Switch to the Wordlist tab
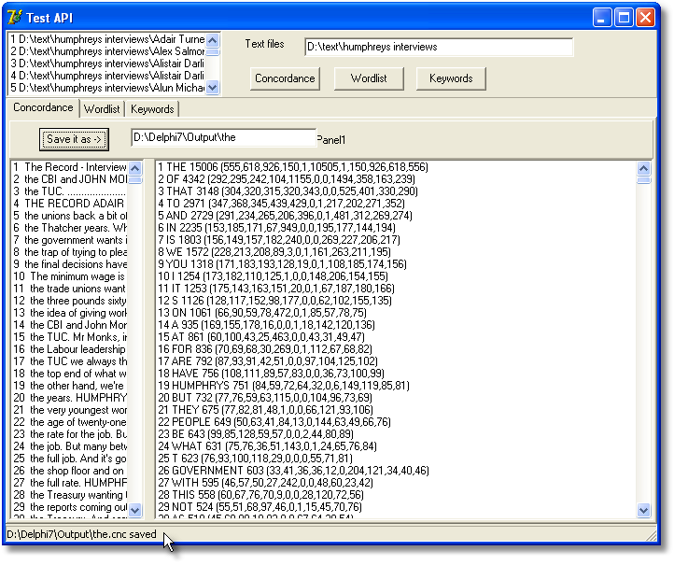Screen dimensions: 674x565 [x=102, y=109]
